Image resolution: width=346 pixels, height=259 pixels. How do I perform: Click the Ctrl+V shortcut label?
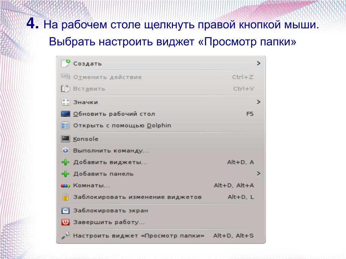coord(244,89)
